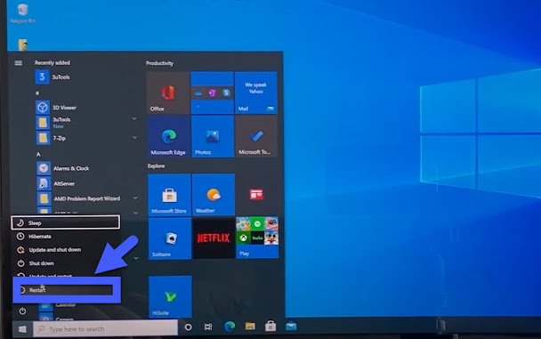Click the Start menu hamburger icon
Image resolution: width=541 pixels, height=339 pixels.
tap(19, 63)
